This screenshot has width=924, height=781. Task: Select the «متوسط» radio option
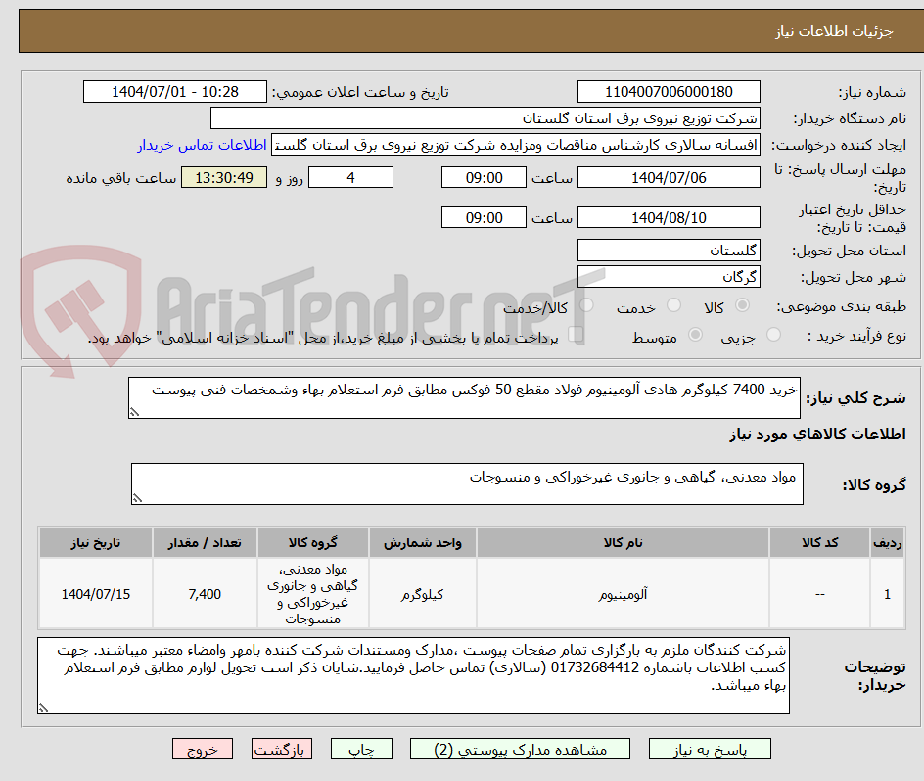[695, 333]
